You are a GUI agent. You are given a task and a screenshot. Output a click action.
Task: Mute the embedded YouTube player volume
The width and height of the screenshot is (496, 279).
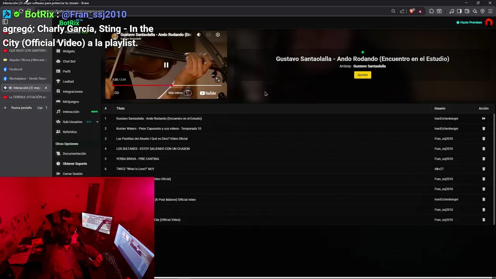(x=198, y=34)
